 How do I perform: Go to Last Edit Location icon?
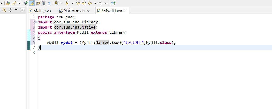tap(78, 3)
